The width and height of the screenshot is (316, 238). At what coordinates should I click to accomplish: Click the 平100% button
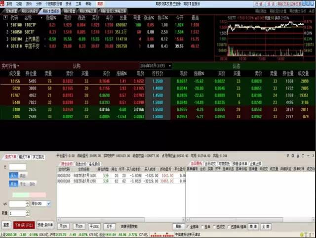[94, 226]
